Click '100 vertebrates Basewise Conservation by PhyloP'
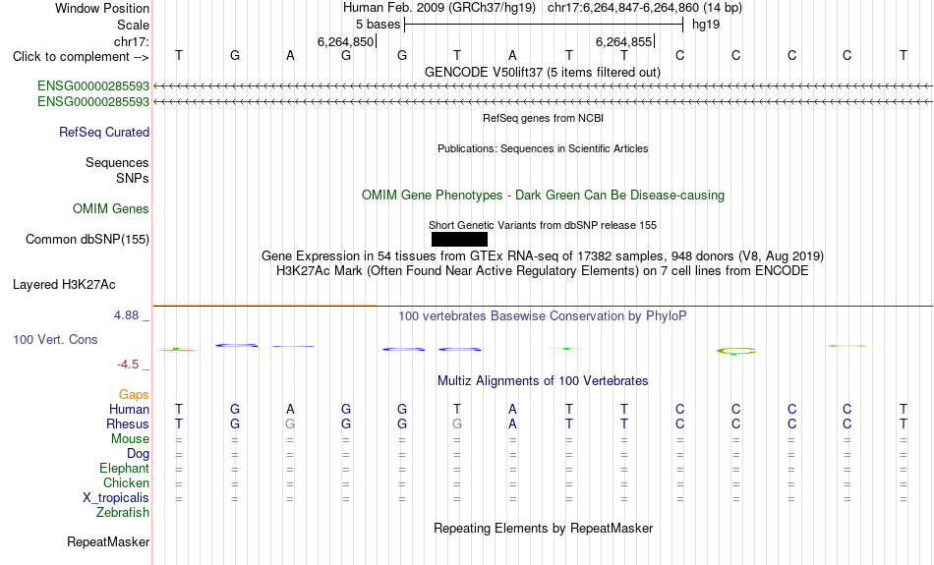Image resolution: width=934 pixels, height=565 pixels. click(543, 316)
